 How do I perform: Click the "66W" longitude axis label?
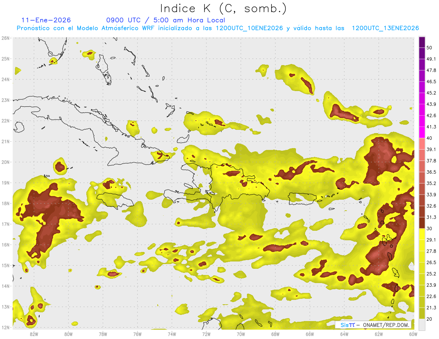click(309, 334)
